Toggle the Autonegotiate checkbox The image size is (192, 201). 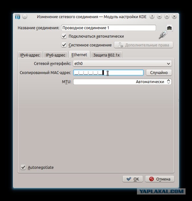tap(23, 167)
